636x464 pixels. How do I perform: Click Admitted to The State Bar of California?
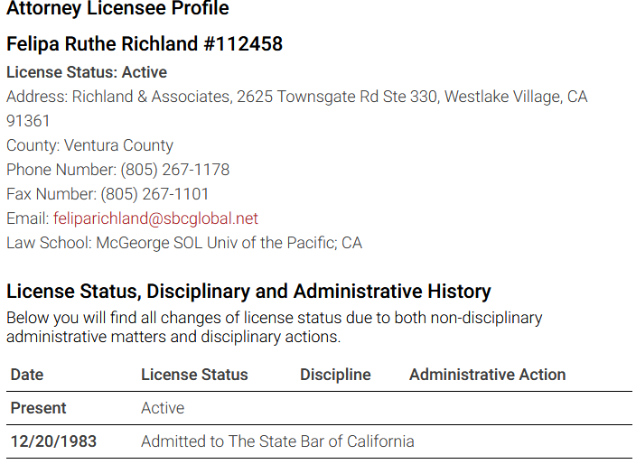pyautogui.click(x=277, y=441)
